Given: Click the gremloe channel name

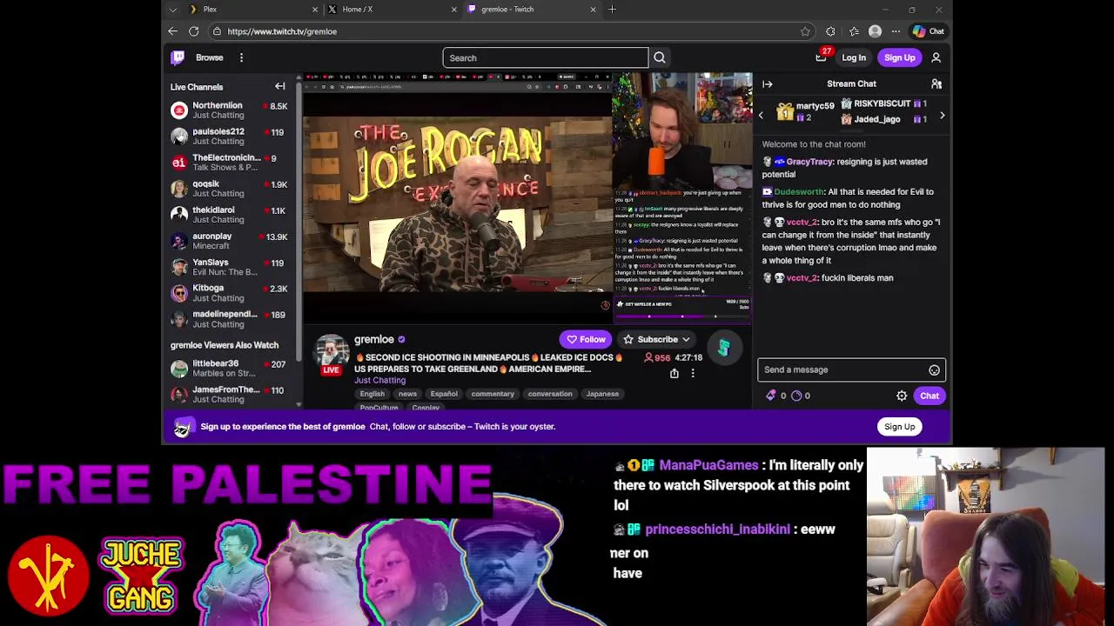Looking at the screenshot, I should 374,339.
